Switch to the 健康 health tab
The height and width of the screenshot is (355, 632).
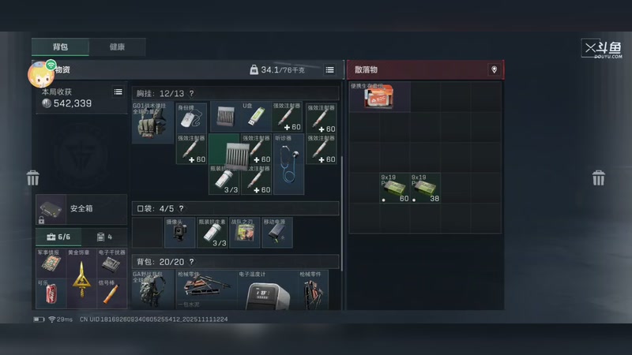pyautogui.click(x=117, y=47)
